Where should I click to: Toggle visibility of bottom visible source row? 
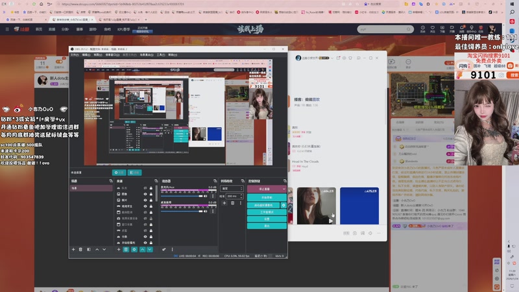[x=145, y=243]
